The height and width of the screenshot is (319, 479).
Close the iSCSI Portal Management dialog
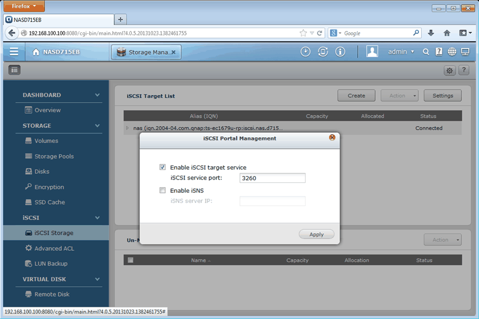(332, 138)
